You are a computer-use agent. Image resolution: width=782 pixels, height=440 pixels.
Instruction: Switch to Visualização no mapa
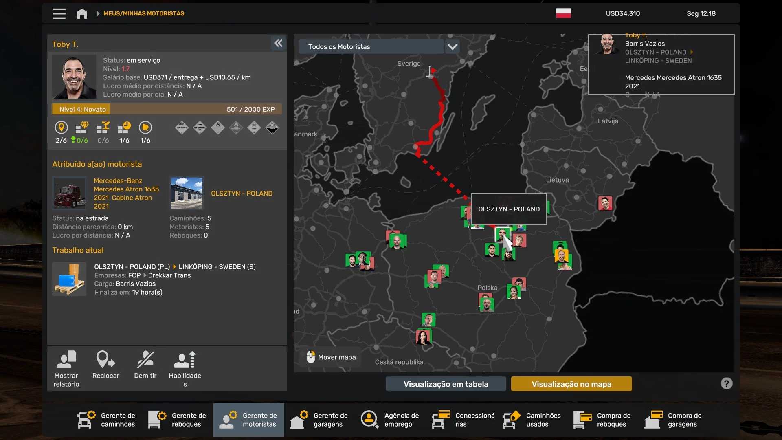pyautogui.click(x=571, y=384)
